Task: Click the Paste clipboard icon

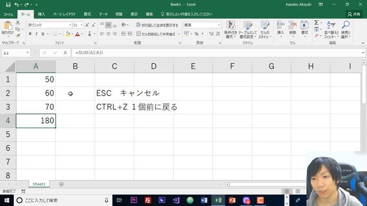Action: pyautogui.click(x=7, y=26)
